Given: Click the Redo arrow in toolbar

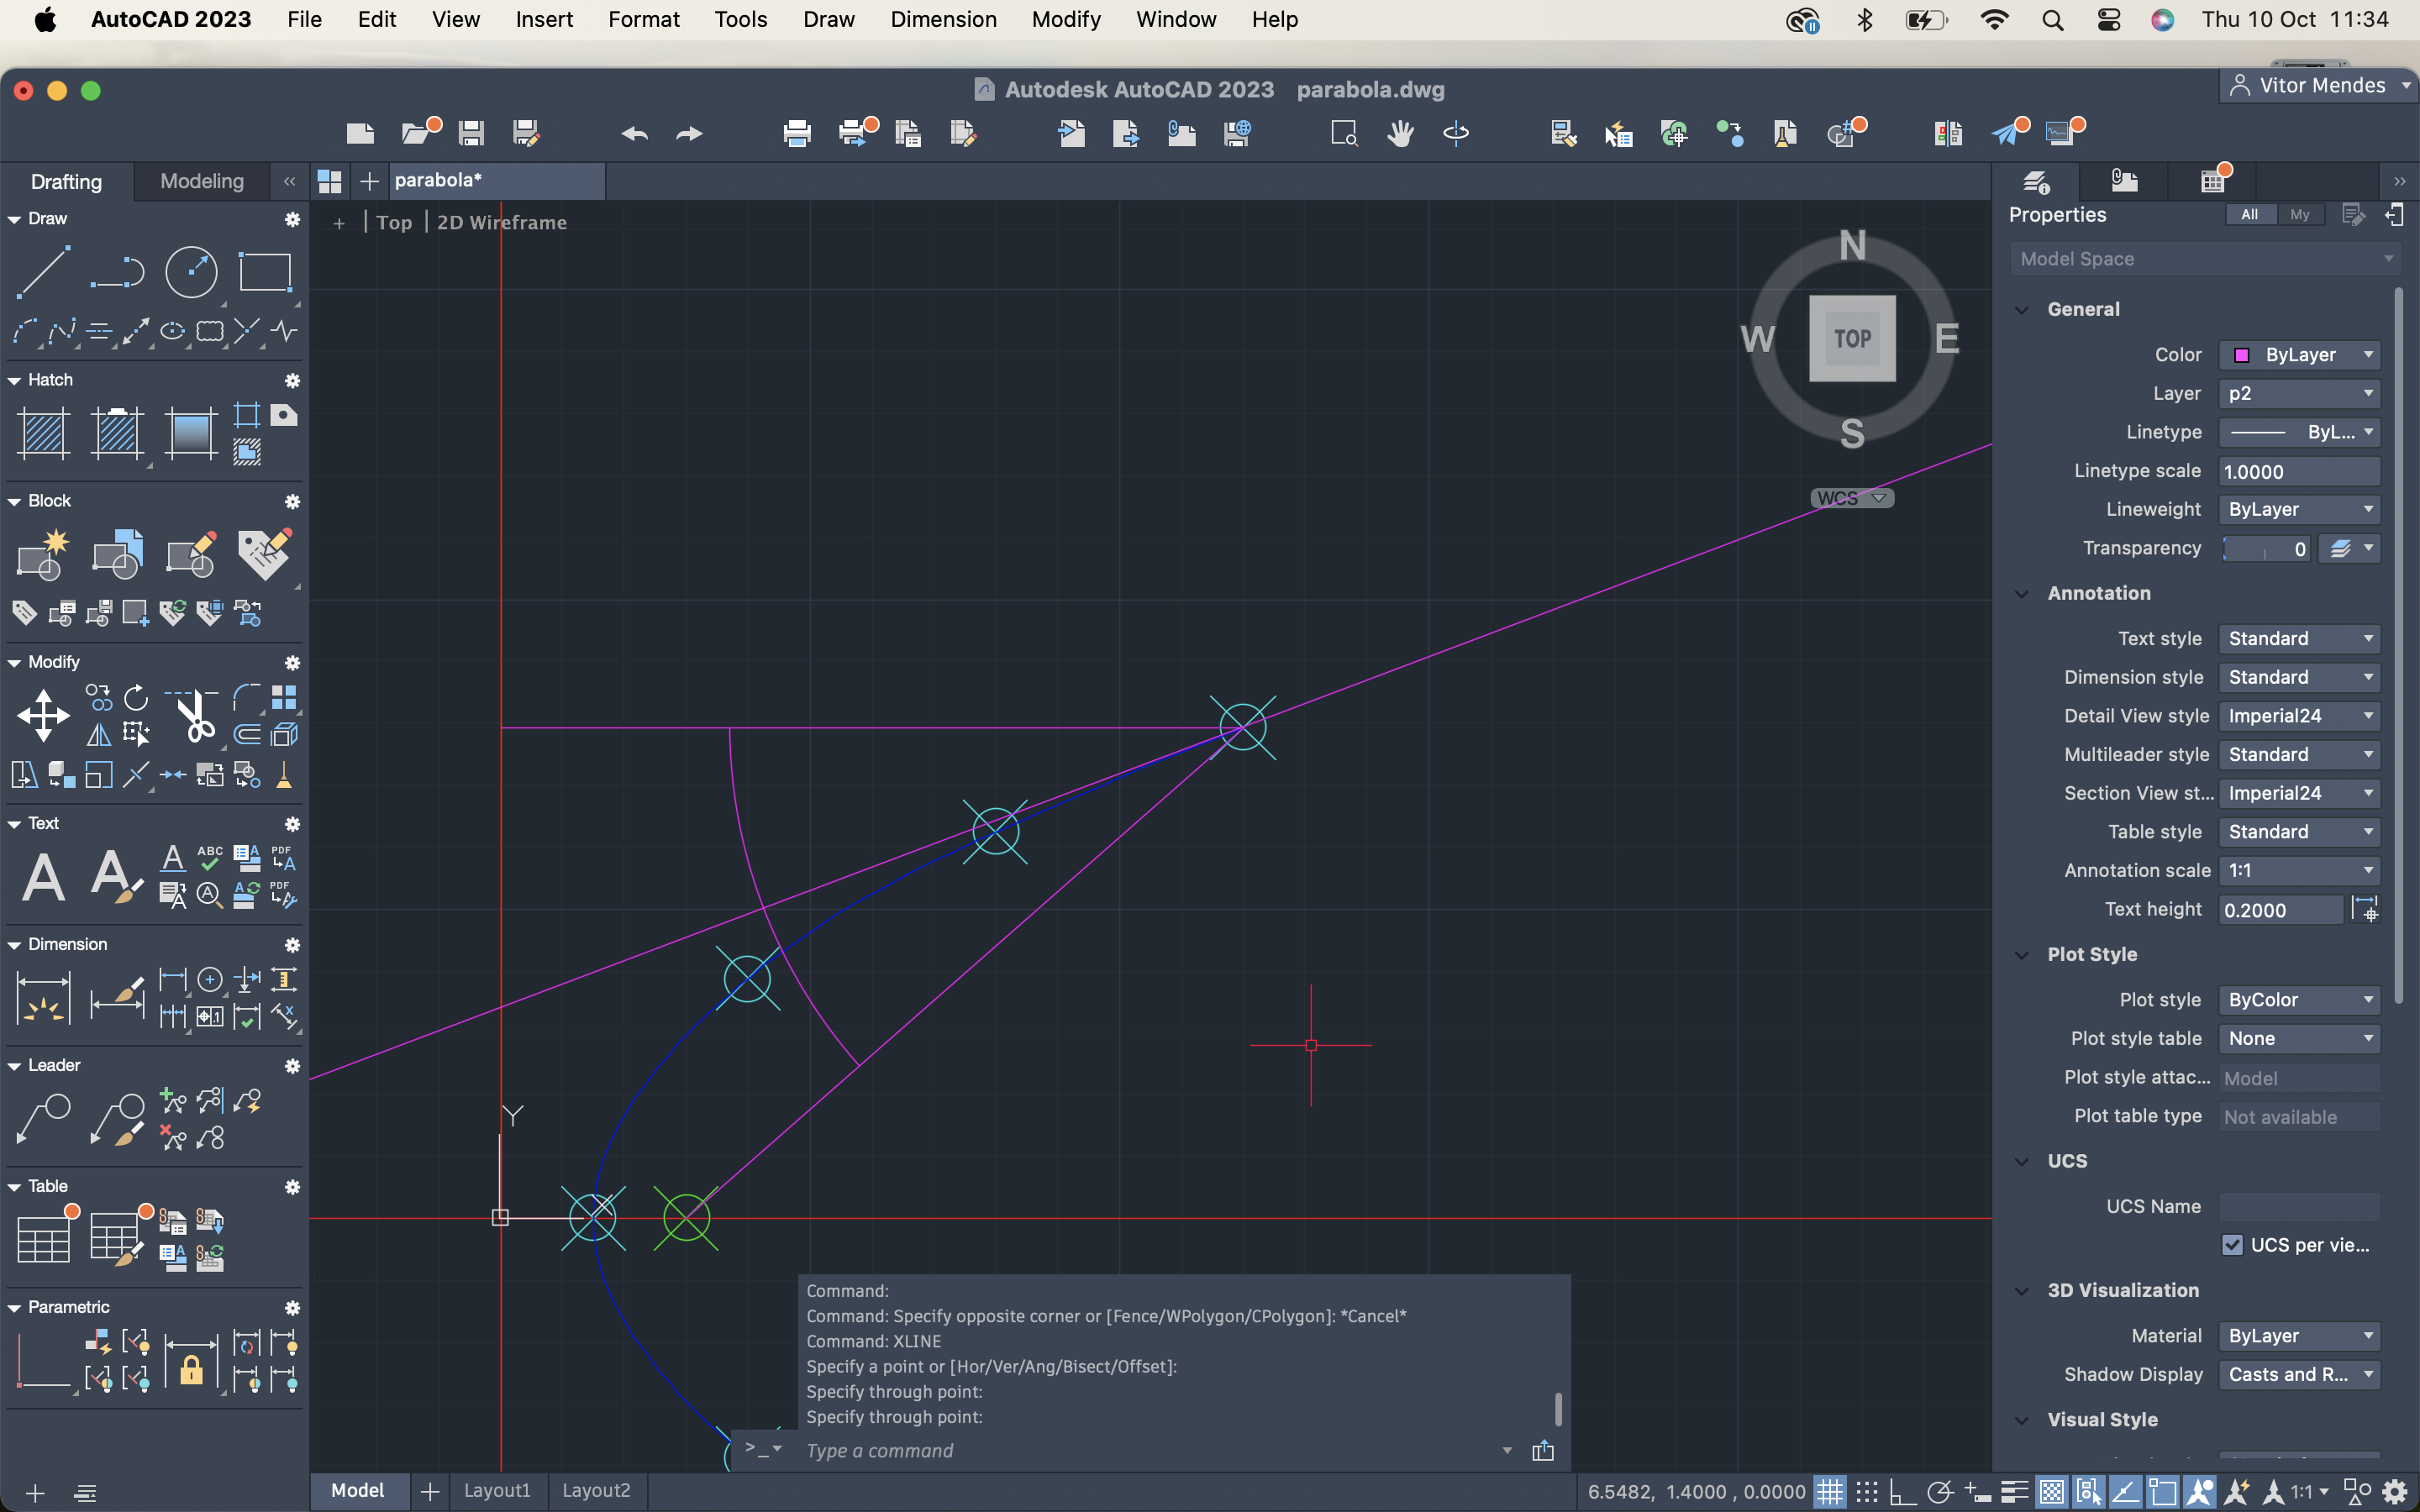Looking at the screenshot, I should point(689,133).
